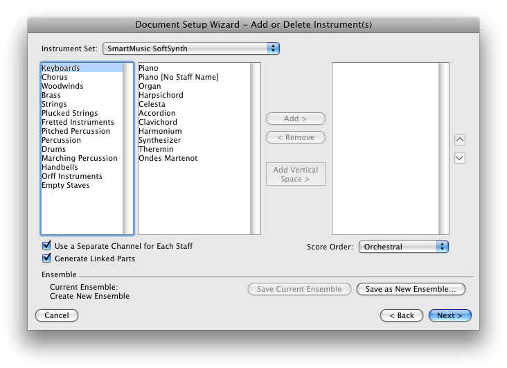Proceed with the Next > button
The width and height of the screenshot is (507, 368).
pos(450,315)
